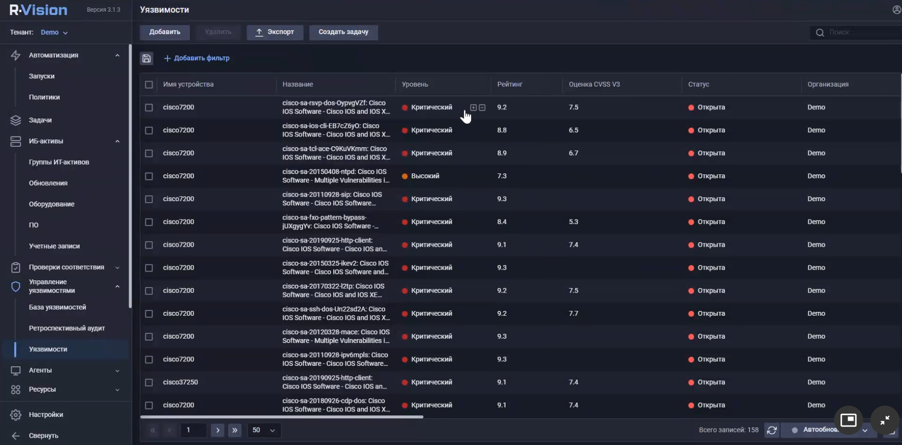Open user profile icon in header

click(x=896, y=10)
